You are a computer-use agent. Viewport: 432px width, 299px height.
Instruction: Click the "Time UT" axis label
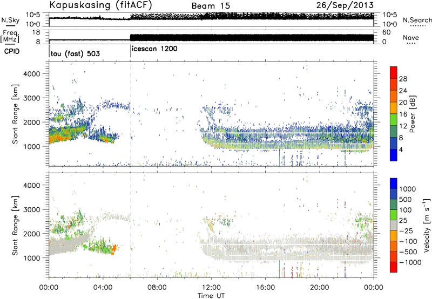click(x=211, y=296)
